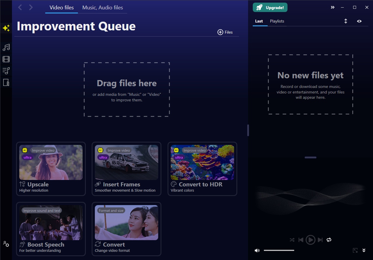The image size is (373, 260).
Task: Open the device transfer sidebar icon
Action: (x=6, y=82)
